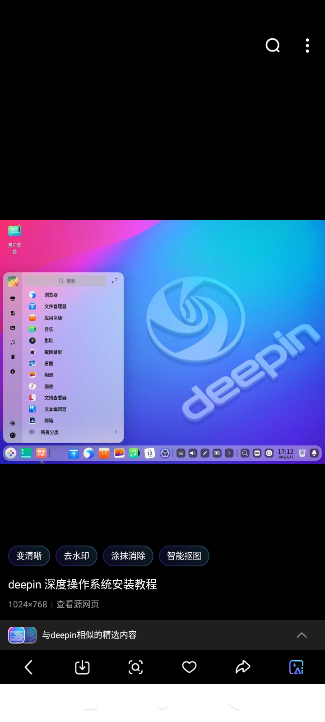The height and width of the screenshot is (722, 325).
Task: Tap the similar content preview thumbnail
Action: pos(22,635)
